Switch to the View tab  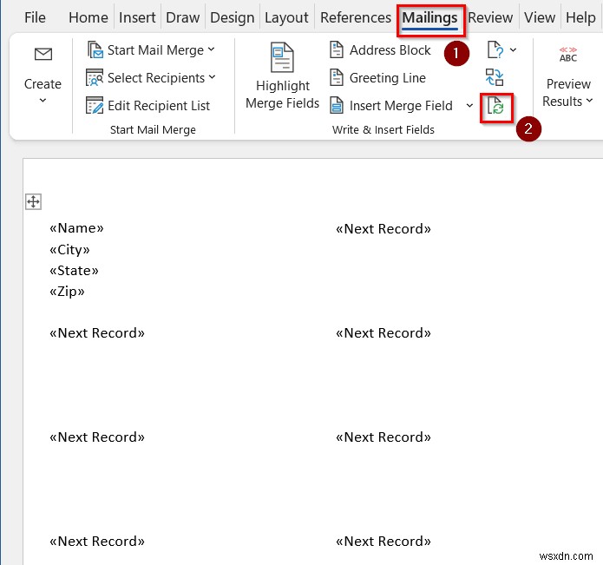click(x=540, y=17)
